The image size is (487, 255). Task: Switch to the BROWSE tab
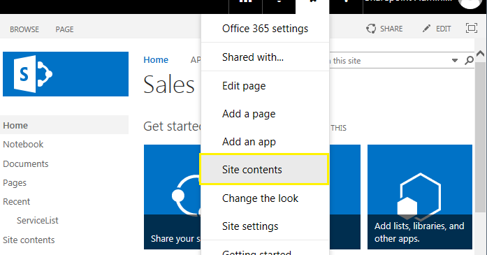tap(24, 29)
